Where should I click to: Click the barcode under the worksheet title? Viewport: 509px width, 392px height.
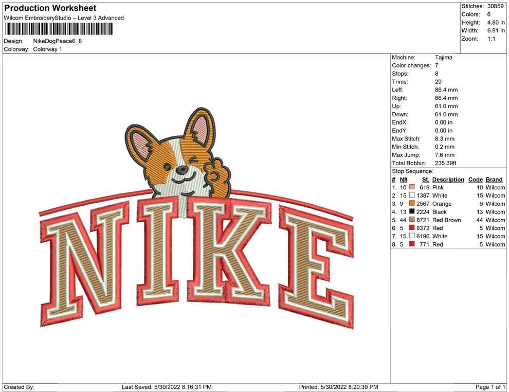(x=59, y=29)
